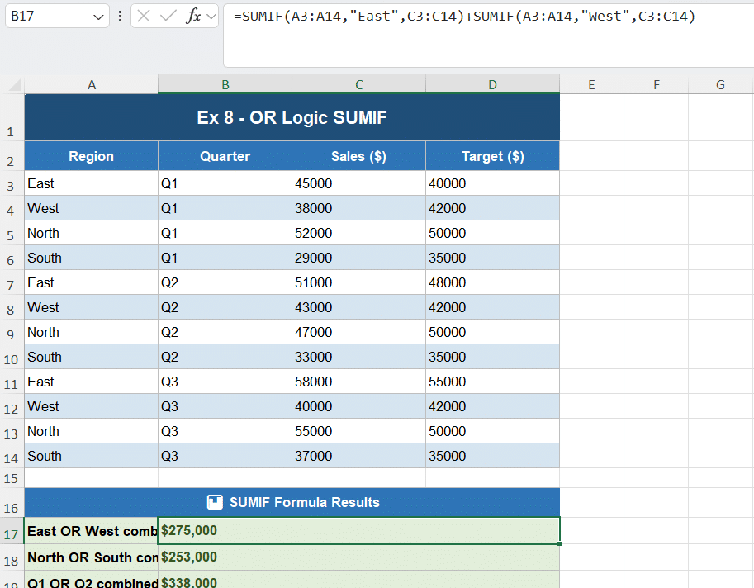Select column D header labeled Target
Image resolution: width=754 pixels, height=588 pixels.
(x=492, y=83)
